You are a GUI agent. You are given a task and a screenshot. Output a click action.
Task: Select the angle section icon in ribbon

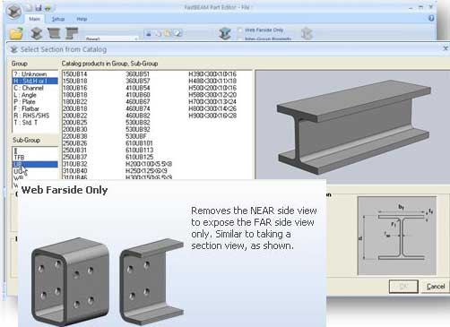point(71,33)
